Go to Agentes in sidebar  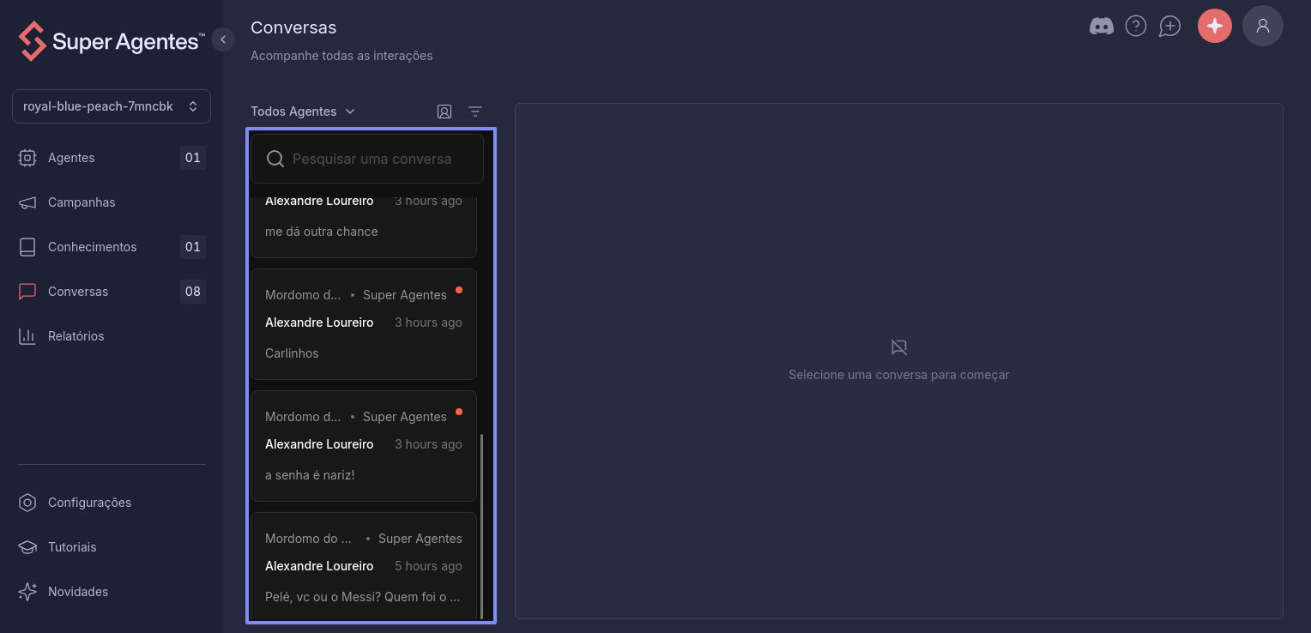click(112, 158)
